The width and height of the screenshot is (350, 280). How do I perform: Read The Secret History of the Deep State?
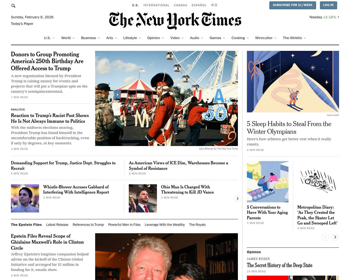pos(279,265)
